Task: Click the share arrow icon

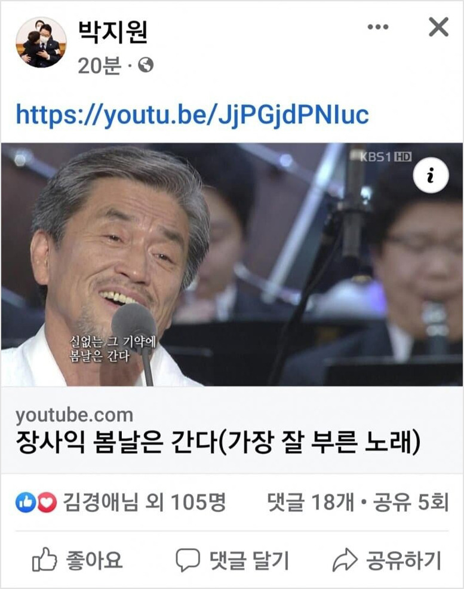Action: (345, 560)
